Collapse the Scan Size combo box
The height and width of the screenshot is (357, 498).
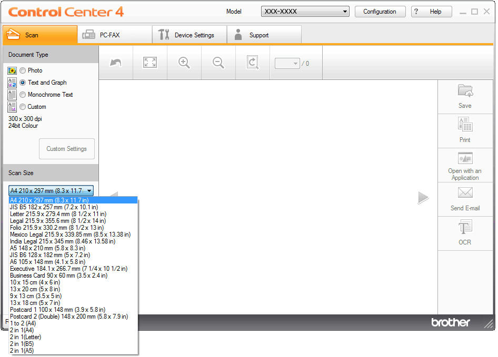(51, 191)
